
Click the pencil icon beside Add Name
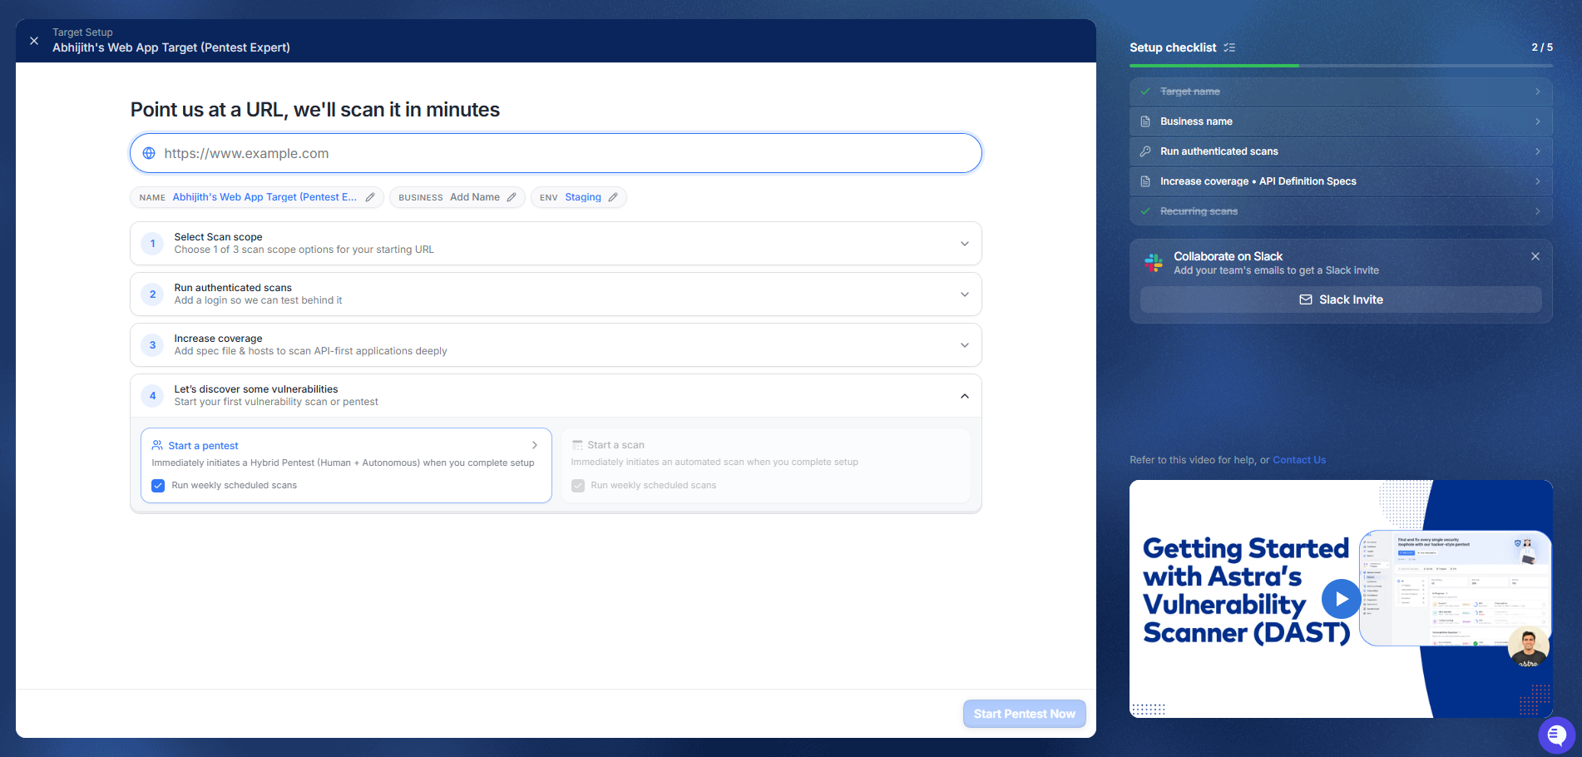coord(512,197)
